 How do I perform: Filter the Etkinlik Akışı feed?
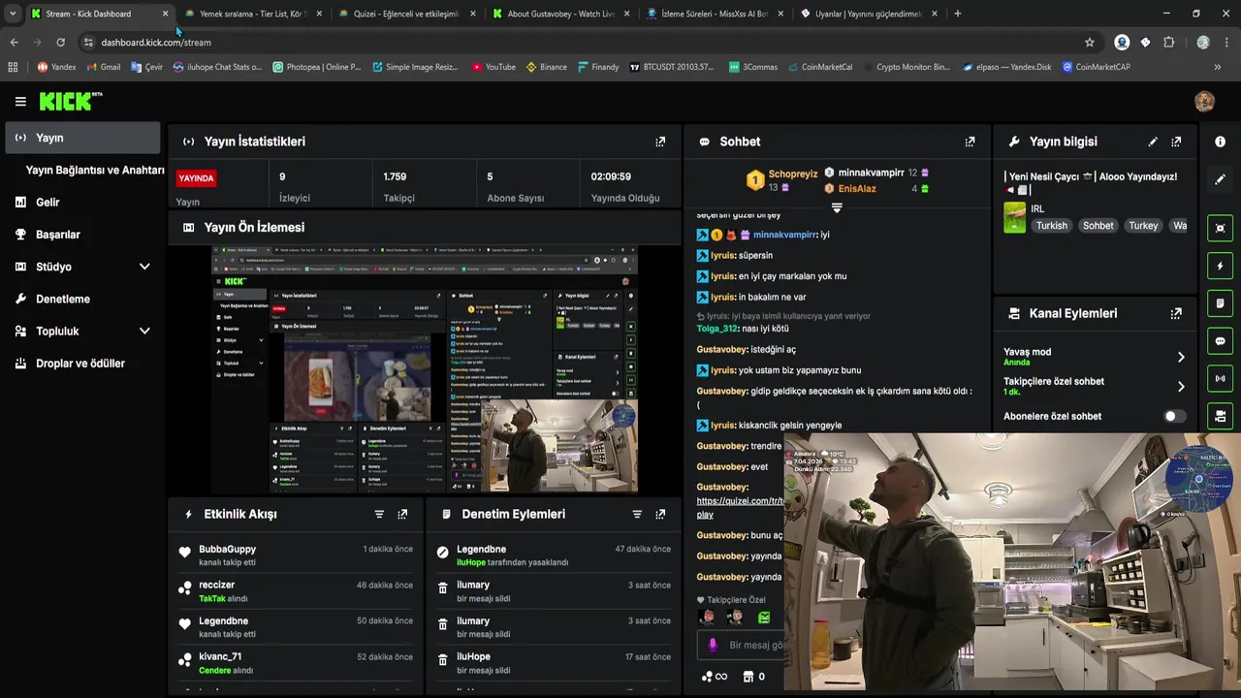pyautogui.click(x=379, y=514)
